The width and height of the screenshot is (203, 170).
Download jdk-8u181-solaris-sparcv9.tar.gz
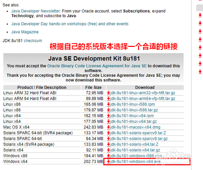pyautogui.click(x=139, y=139)
